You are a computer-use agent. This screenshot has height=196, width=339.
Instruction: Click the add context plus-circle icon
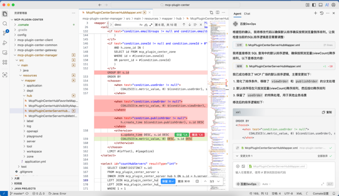[238, 167]
